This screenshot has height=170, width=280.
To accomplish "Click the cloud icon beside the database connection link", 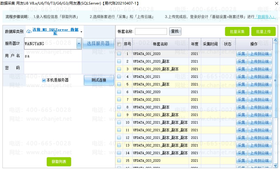I will [29, 32].
